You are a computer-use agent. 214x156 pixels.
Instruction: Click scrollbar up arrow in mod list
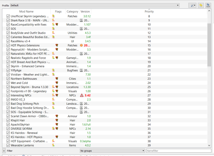[209, 11]
